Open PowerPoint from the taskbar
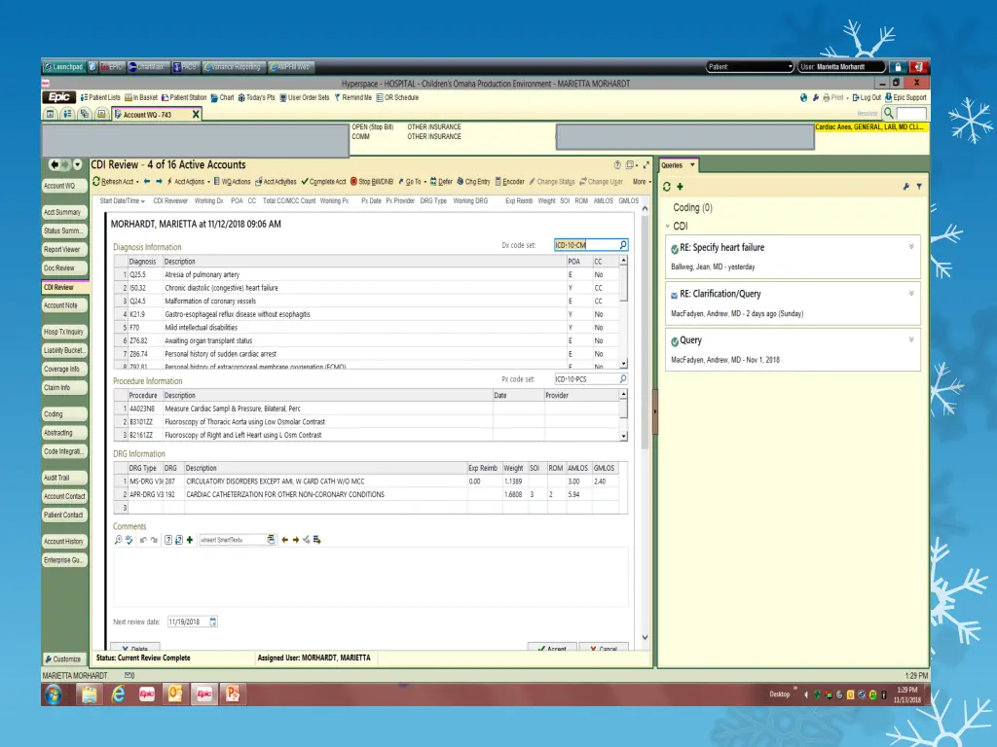 tap(233, 694)
